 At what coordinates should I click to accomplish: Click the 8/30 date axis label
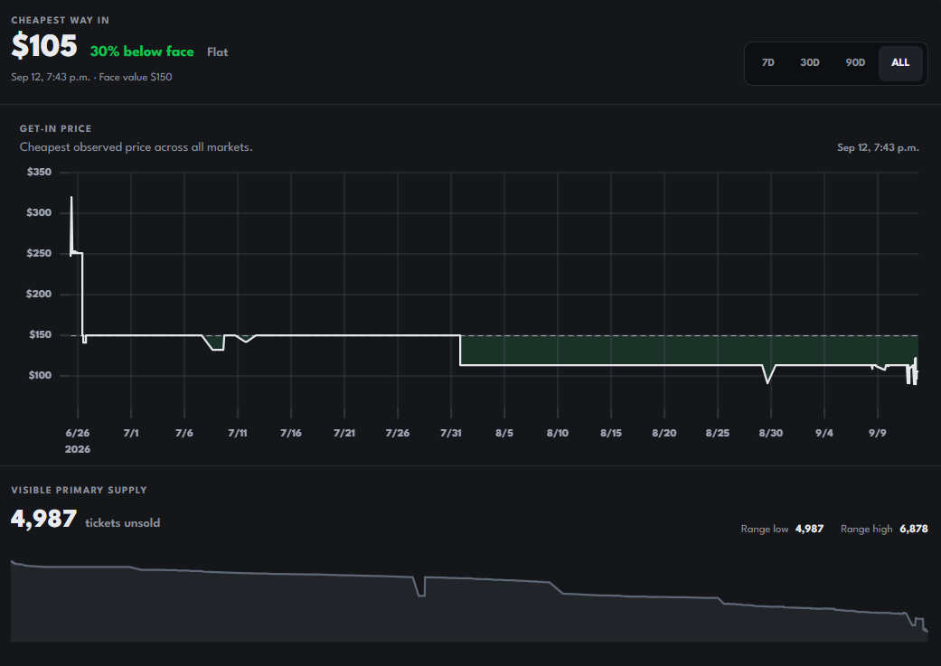tap(770, 433)
